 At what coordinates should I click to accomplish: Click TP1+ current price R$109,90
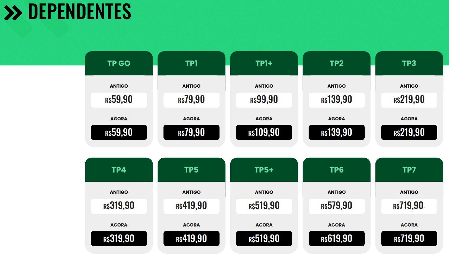click(264, 132)
